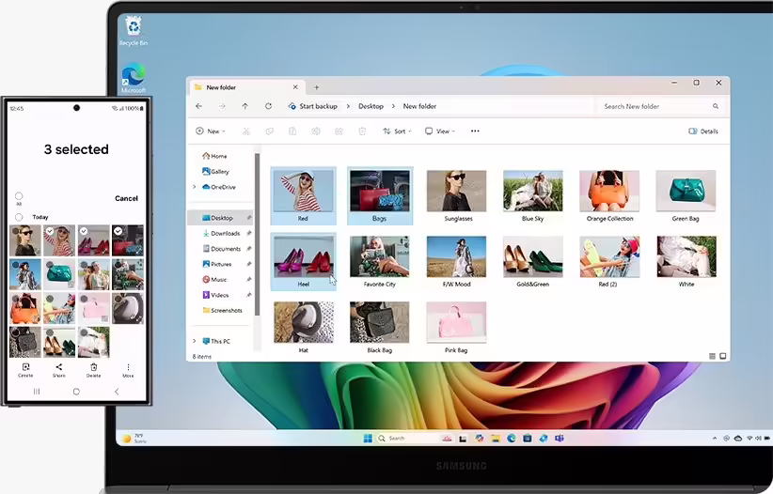Toggle the Details pane button
The width and height of the screenshot is (773, 494).
(703, 131)
